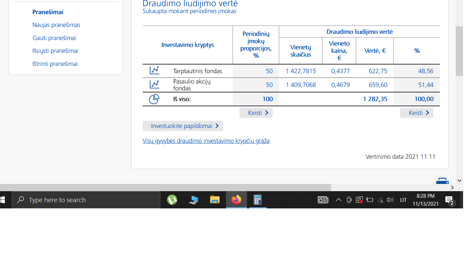Open News and interests taskbar widget
The height and width of the screenshot is (265, 472).
[x=323, y=200]
